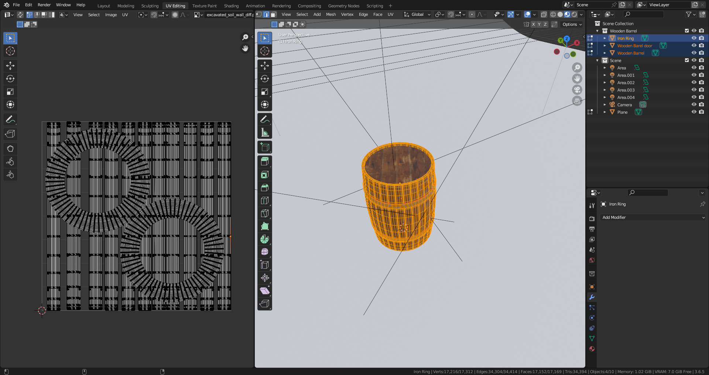
Task: Open the Image menu in UV editor
Action: [111, 15]
